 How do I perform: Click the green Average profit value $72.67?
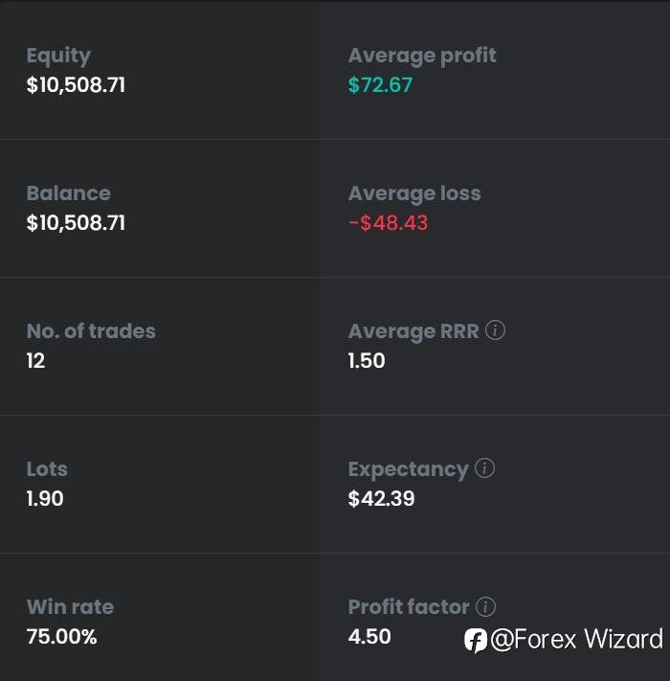pos(380,84)
